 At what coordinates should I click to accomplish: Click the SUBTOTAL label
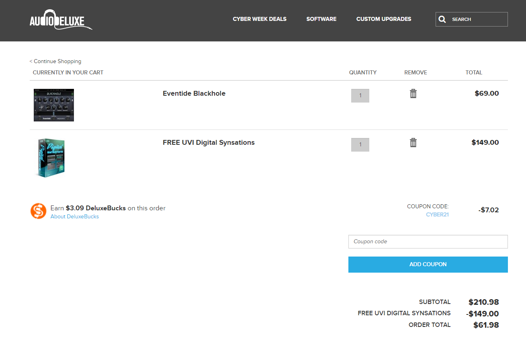pos(435,302)
